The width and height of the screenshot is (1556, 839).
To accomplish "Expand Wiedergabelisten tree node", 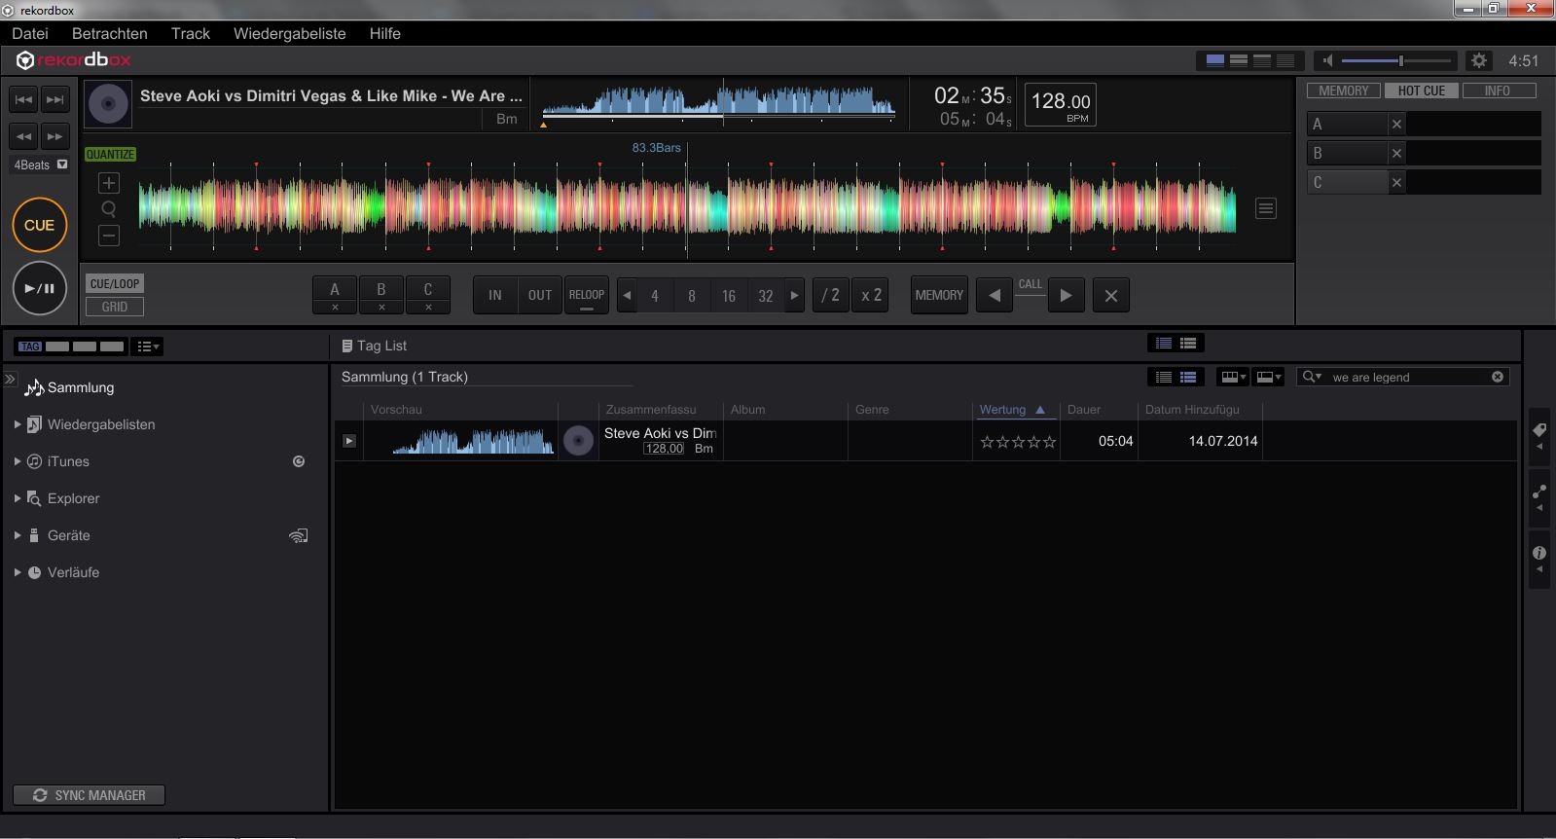I will point(18,424).
